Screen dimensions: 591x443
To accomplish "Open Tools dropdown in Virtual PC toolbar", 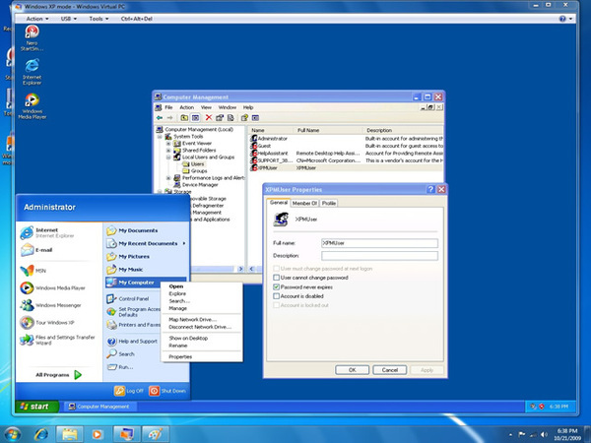I will click(x=98, y=19).
